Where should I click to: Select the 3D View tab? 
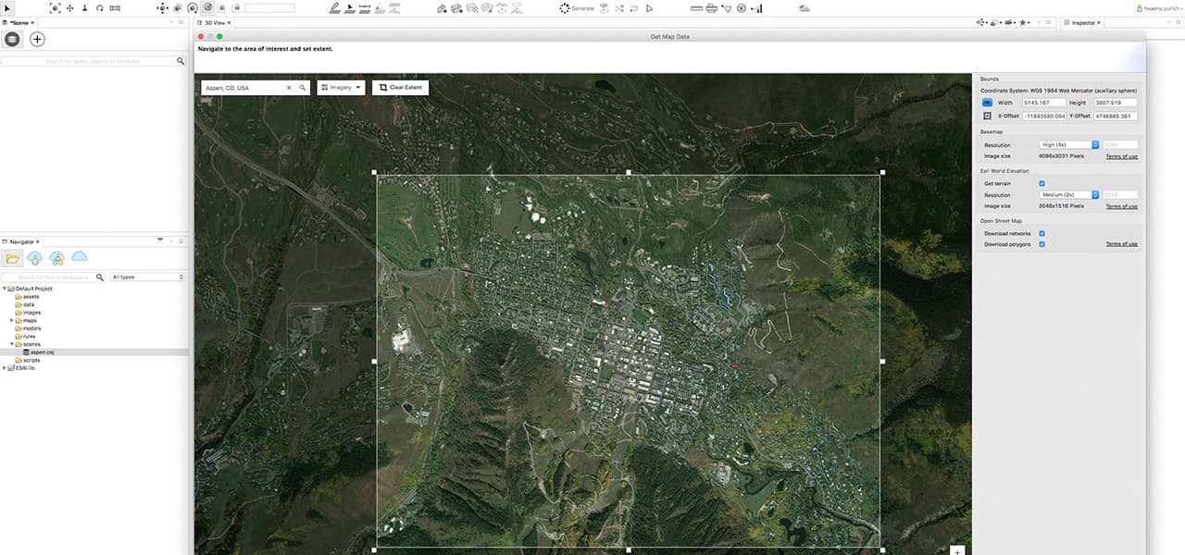coord(213,22)
